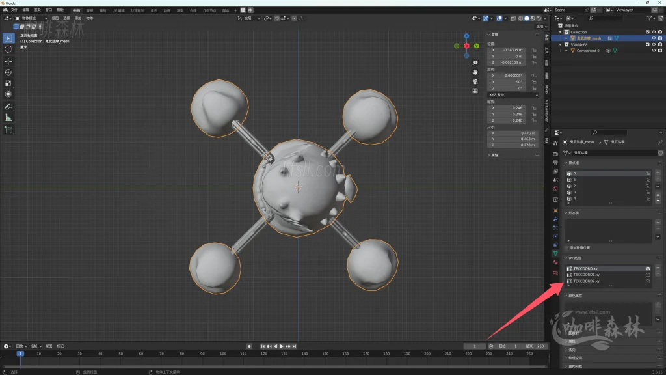666x375 pixels.
Task: Open the XYZ Euler rotation mode dropdown
Action: [513, 95]
